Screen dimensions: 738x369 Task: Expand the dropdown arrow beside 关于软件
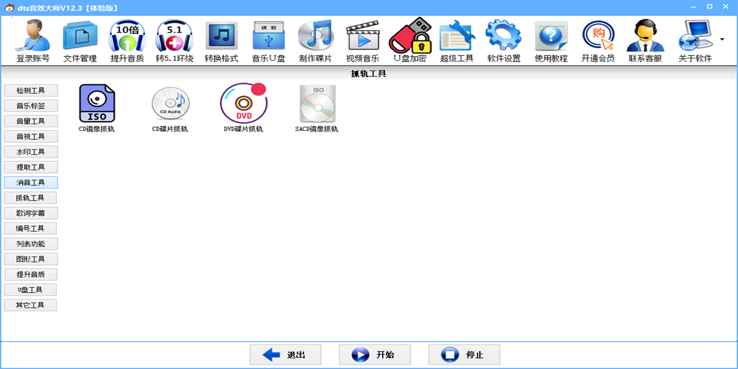click(x=721, y=39)
